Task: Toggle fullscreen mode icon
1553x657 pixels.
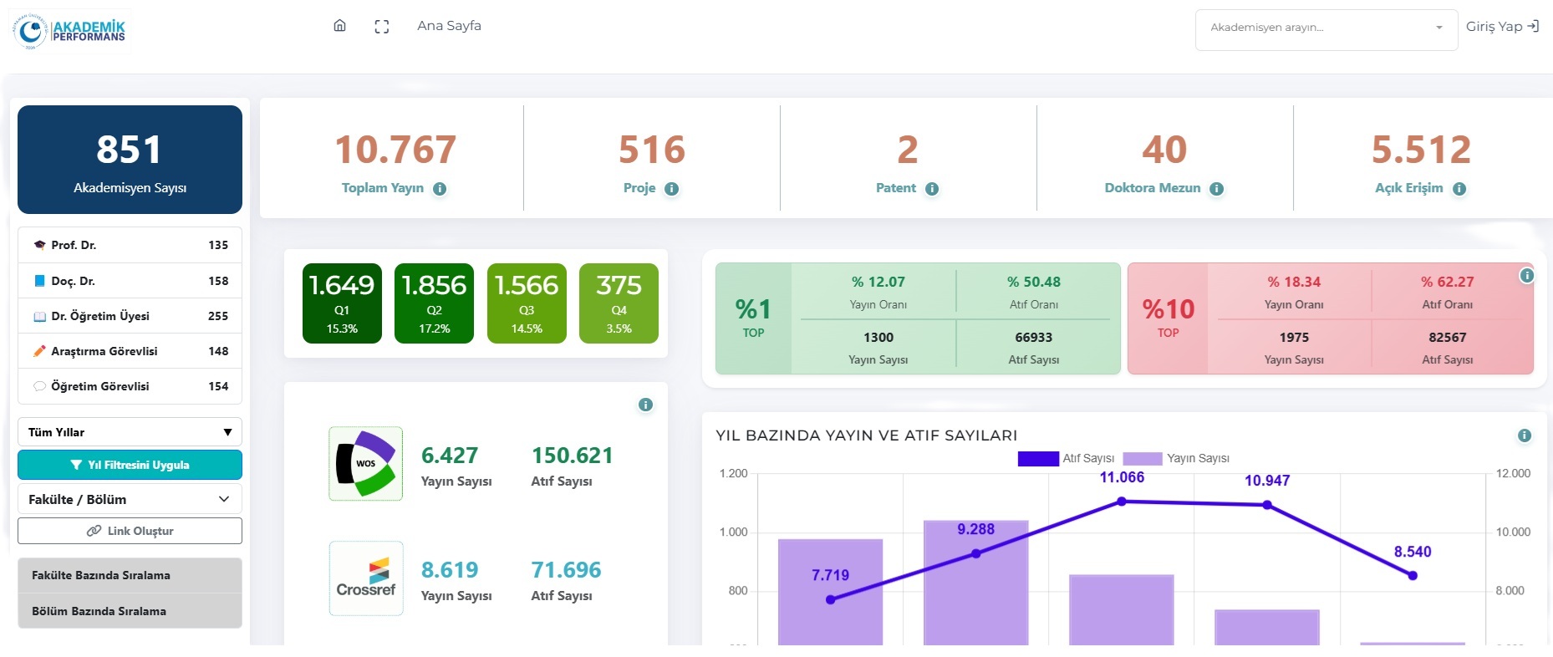Action: 382,27
